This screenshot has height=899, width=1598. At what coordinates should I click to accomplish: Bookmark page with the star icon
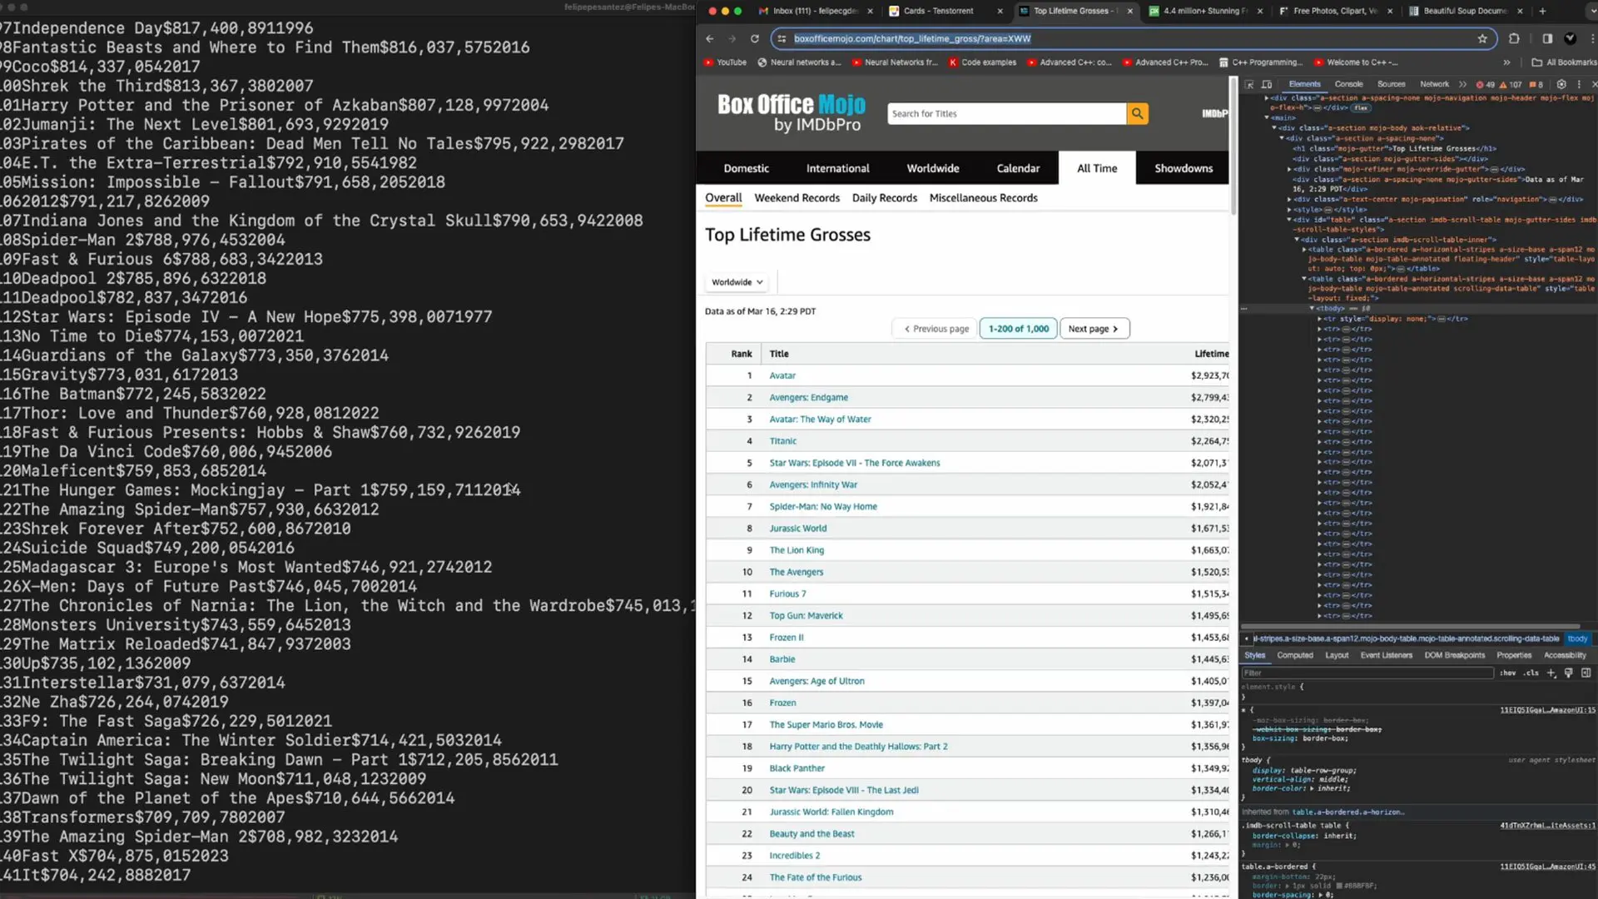pos(1482,38)
